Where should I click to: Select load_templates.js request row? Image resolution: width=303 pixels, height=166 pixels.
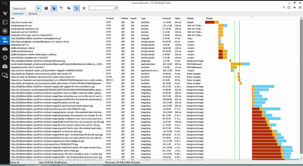(155, 58)
